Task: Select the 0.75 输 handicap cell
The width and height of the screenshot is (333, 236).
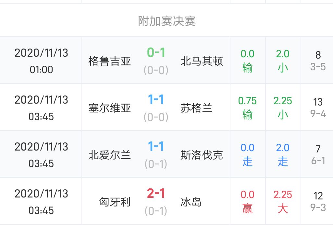Action: click(247, 107)
